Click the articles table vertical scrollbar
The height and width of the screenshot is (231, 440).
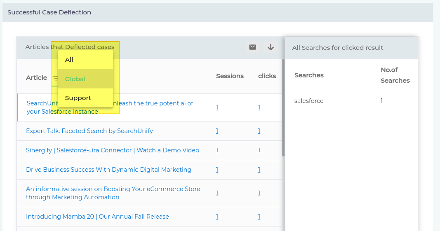283,107
